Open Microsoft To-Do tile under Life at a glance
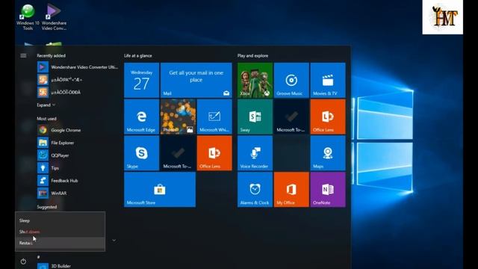 (178, 153)
